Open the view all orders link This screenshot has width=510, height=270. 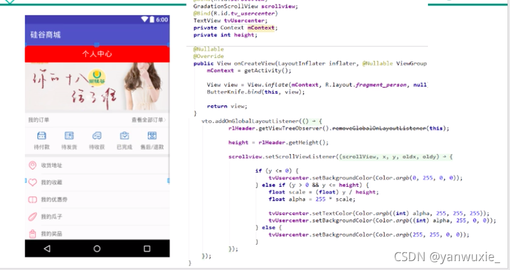coord(149,120)
